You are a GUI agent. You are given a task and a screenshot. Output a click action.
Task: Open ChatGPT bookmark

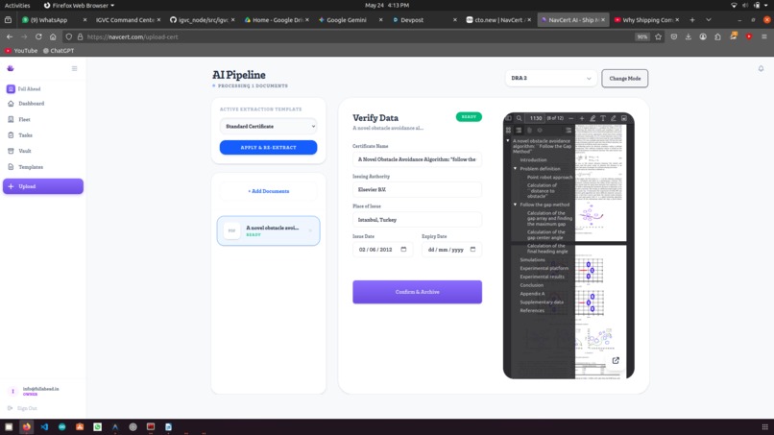pos(59,50)
